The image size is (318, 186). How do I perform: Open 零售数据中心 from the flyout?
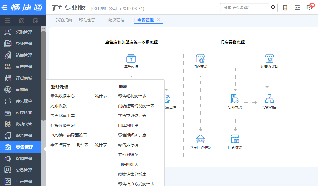pos(63,96)
